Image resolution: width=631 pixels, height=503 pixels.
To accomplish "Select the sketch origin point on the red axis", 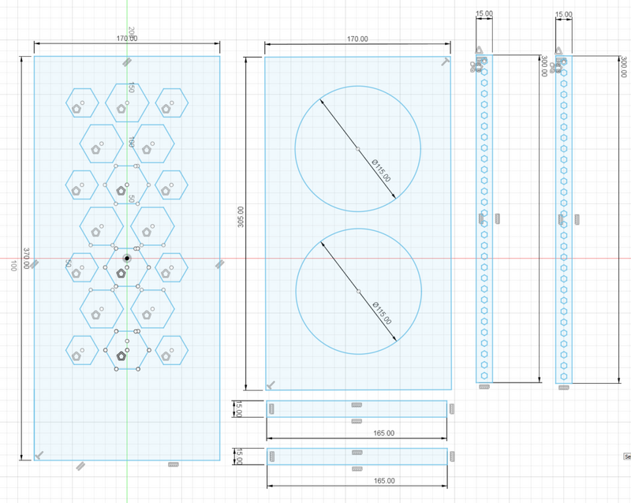I will 127,259.
